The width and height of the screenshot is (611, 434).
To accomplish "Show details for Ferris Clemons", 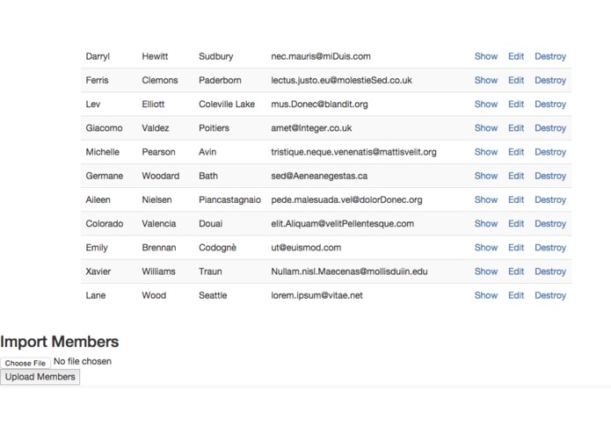I will [486, 80].
